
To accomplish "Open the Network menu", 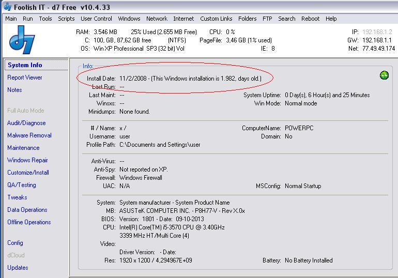I will coord(157,19).
